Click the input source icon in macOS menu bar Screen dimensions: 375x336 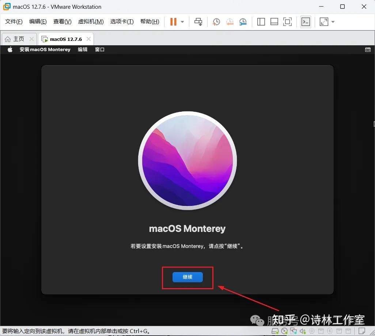coord(368,50)
